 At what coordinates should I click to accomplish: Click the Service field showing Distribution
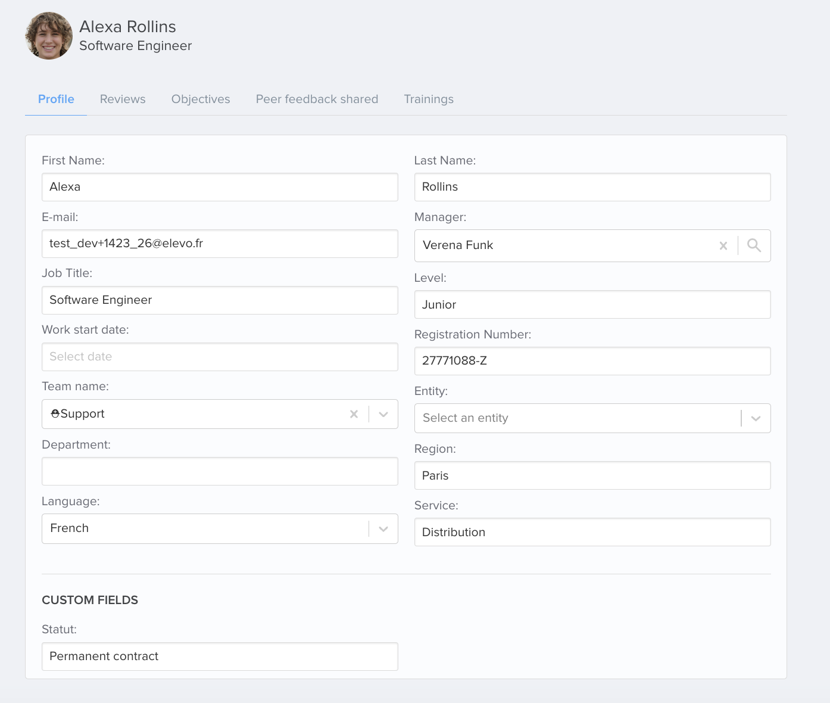pos(592,532)
